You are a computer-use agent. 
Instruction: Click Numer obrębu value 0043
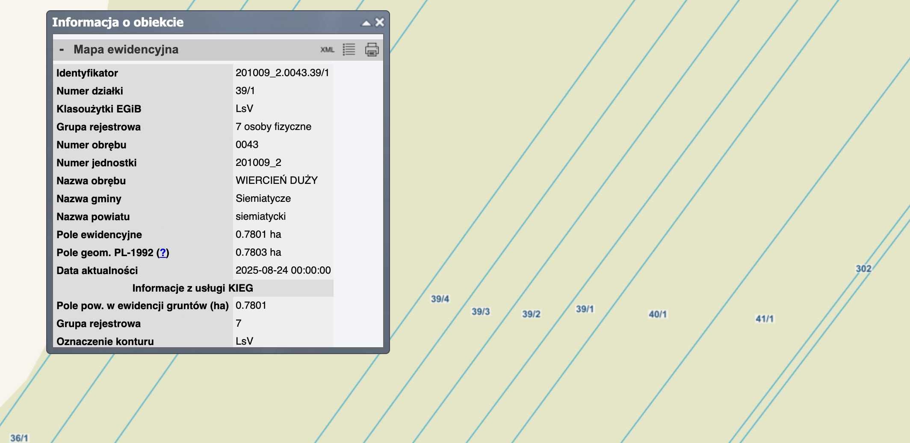click(x=247, y=145)
